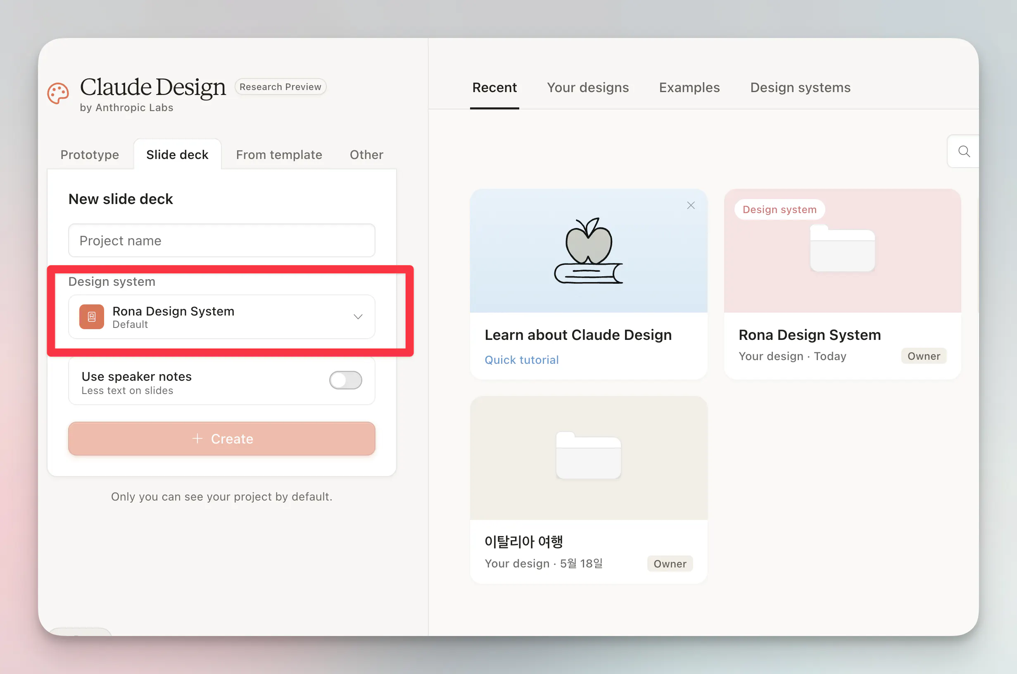Click the Owner badge on Rona card
Viewport: 1017px width, 674px height.
pyautogui.click(x=923, y=356)
